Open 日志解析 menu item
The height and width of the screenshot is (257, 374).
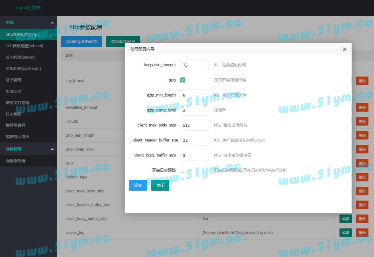28,114
